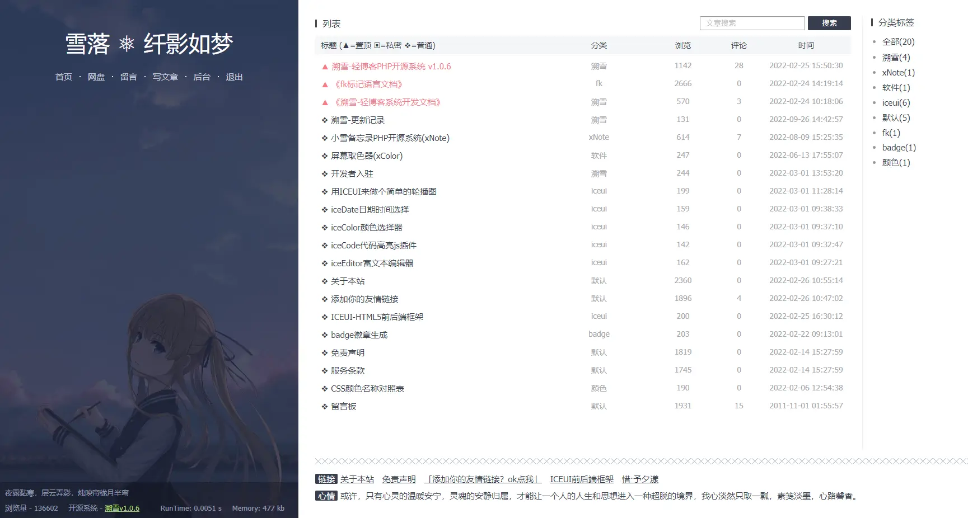Click the diamond icon beside 溯雪-更新记录
Image resolution: width=968 pixels, height=518 pixels.
(325, 120)
